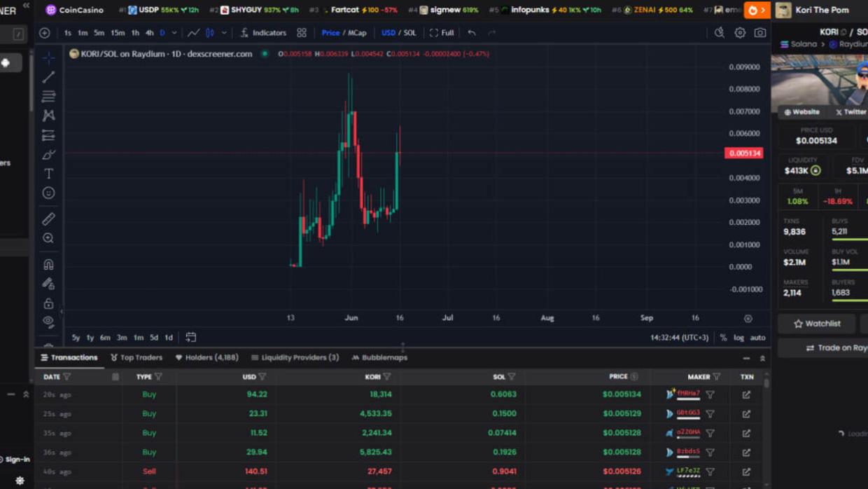Select the 5m timeframe

(x=99, y=33)
